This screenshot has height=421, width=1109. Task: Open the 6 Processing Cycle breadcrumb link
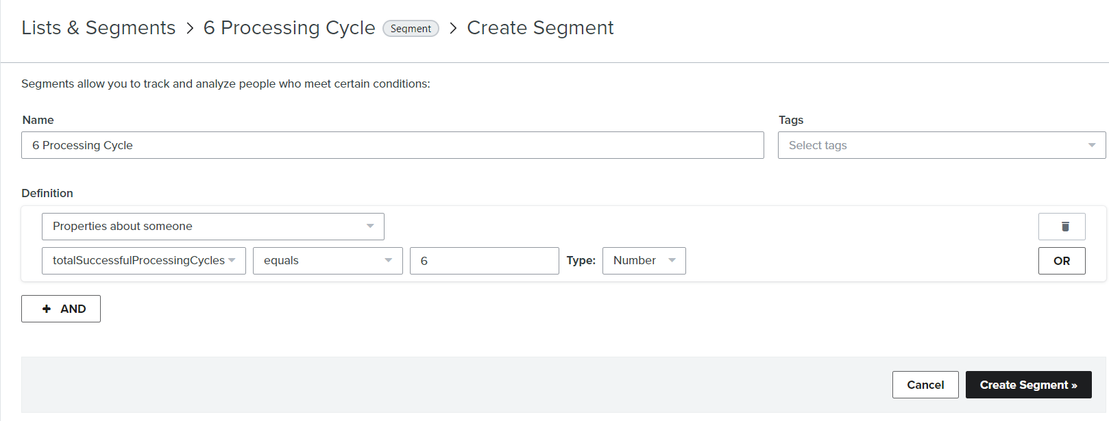tap(289, 28)
